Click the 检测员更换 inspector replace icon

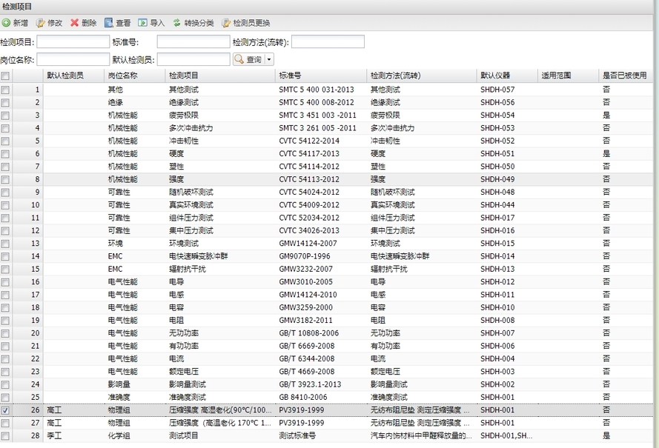point(226,23)
